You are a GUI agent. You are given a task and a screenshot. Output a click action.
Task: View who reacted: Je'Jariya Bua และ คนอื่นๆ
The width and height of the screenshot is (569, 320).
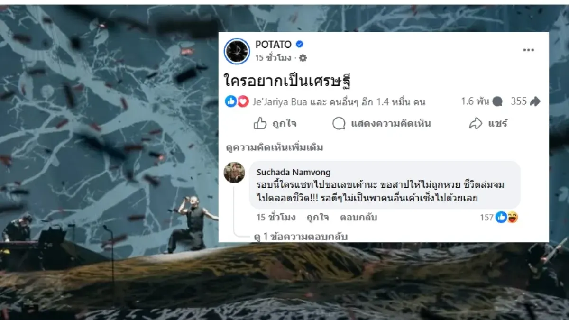(x=339, y=101)
